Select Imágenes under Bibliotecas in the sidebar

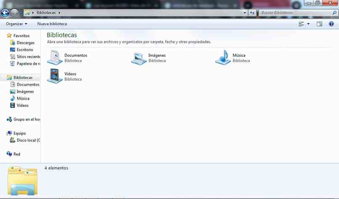click(x=25, y=91)
